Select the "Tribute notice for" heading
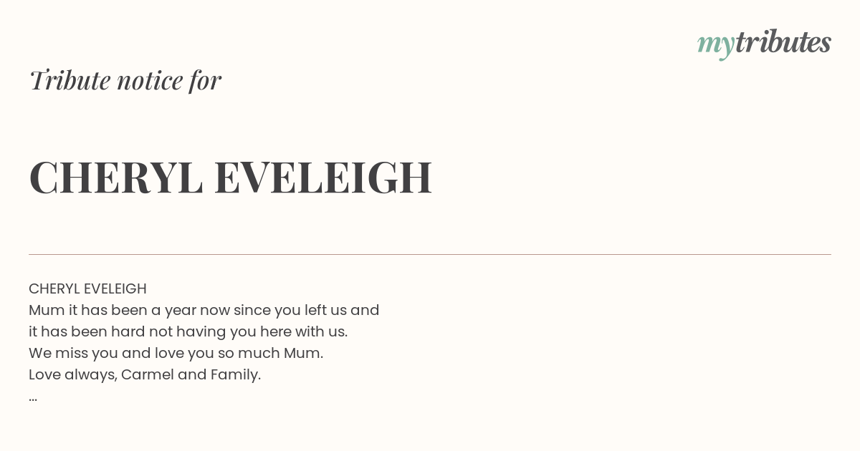 (125, 80)
